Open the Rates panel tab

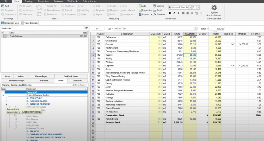[x=7, y=76]
